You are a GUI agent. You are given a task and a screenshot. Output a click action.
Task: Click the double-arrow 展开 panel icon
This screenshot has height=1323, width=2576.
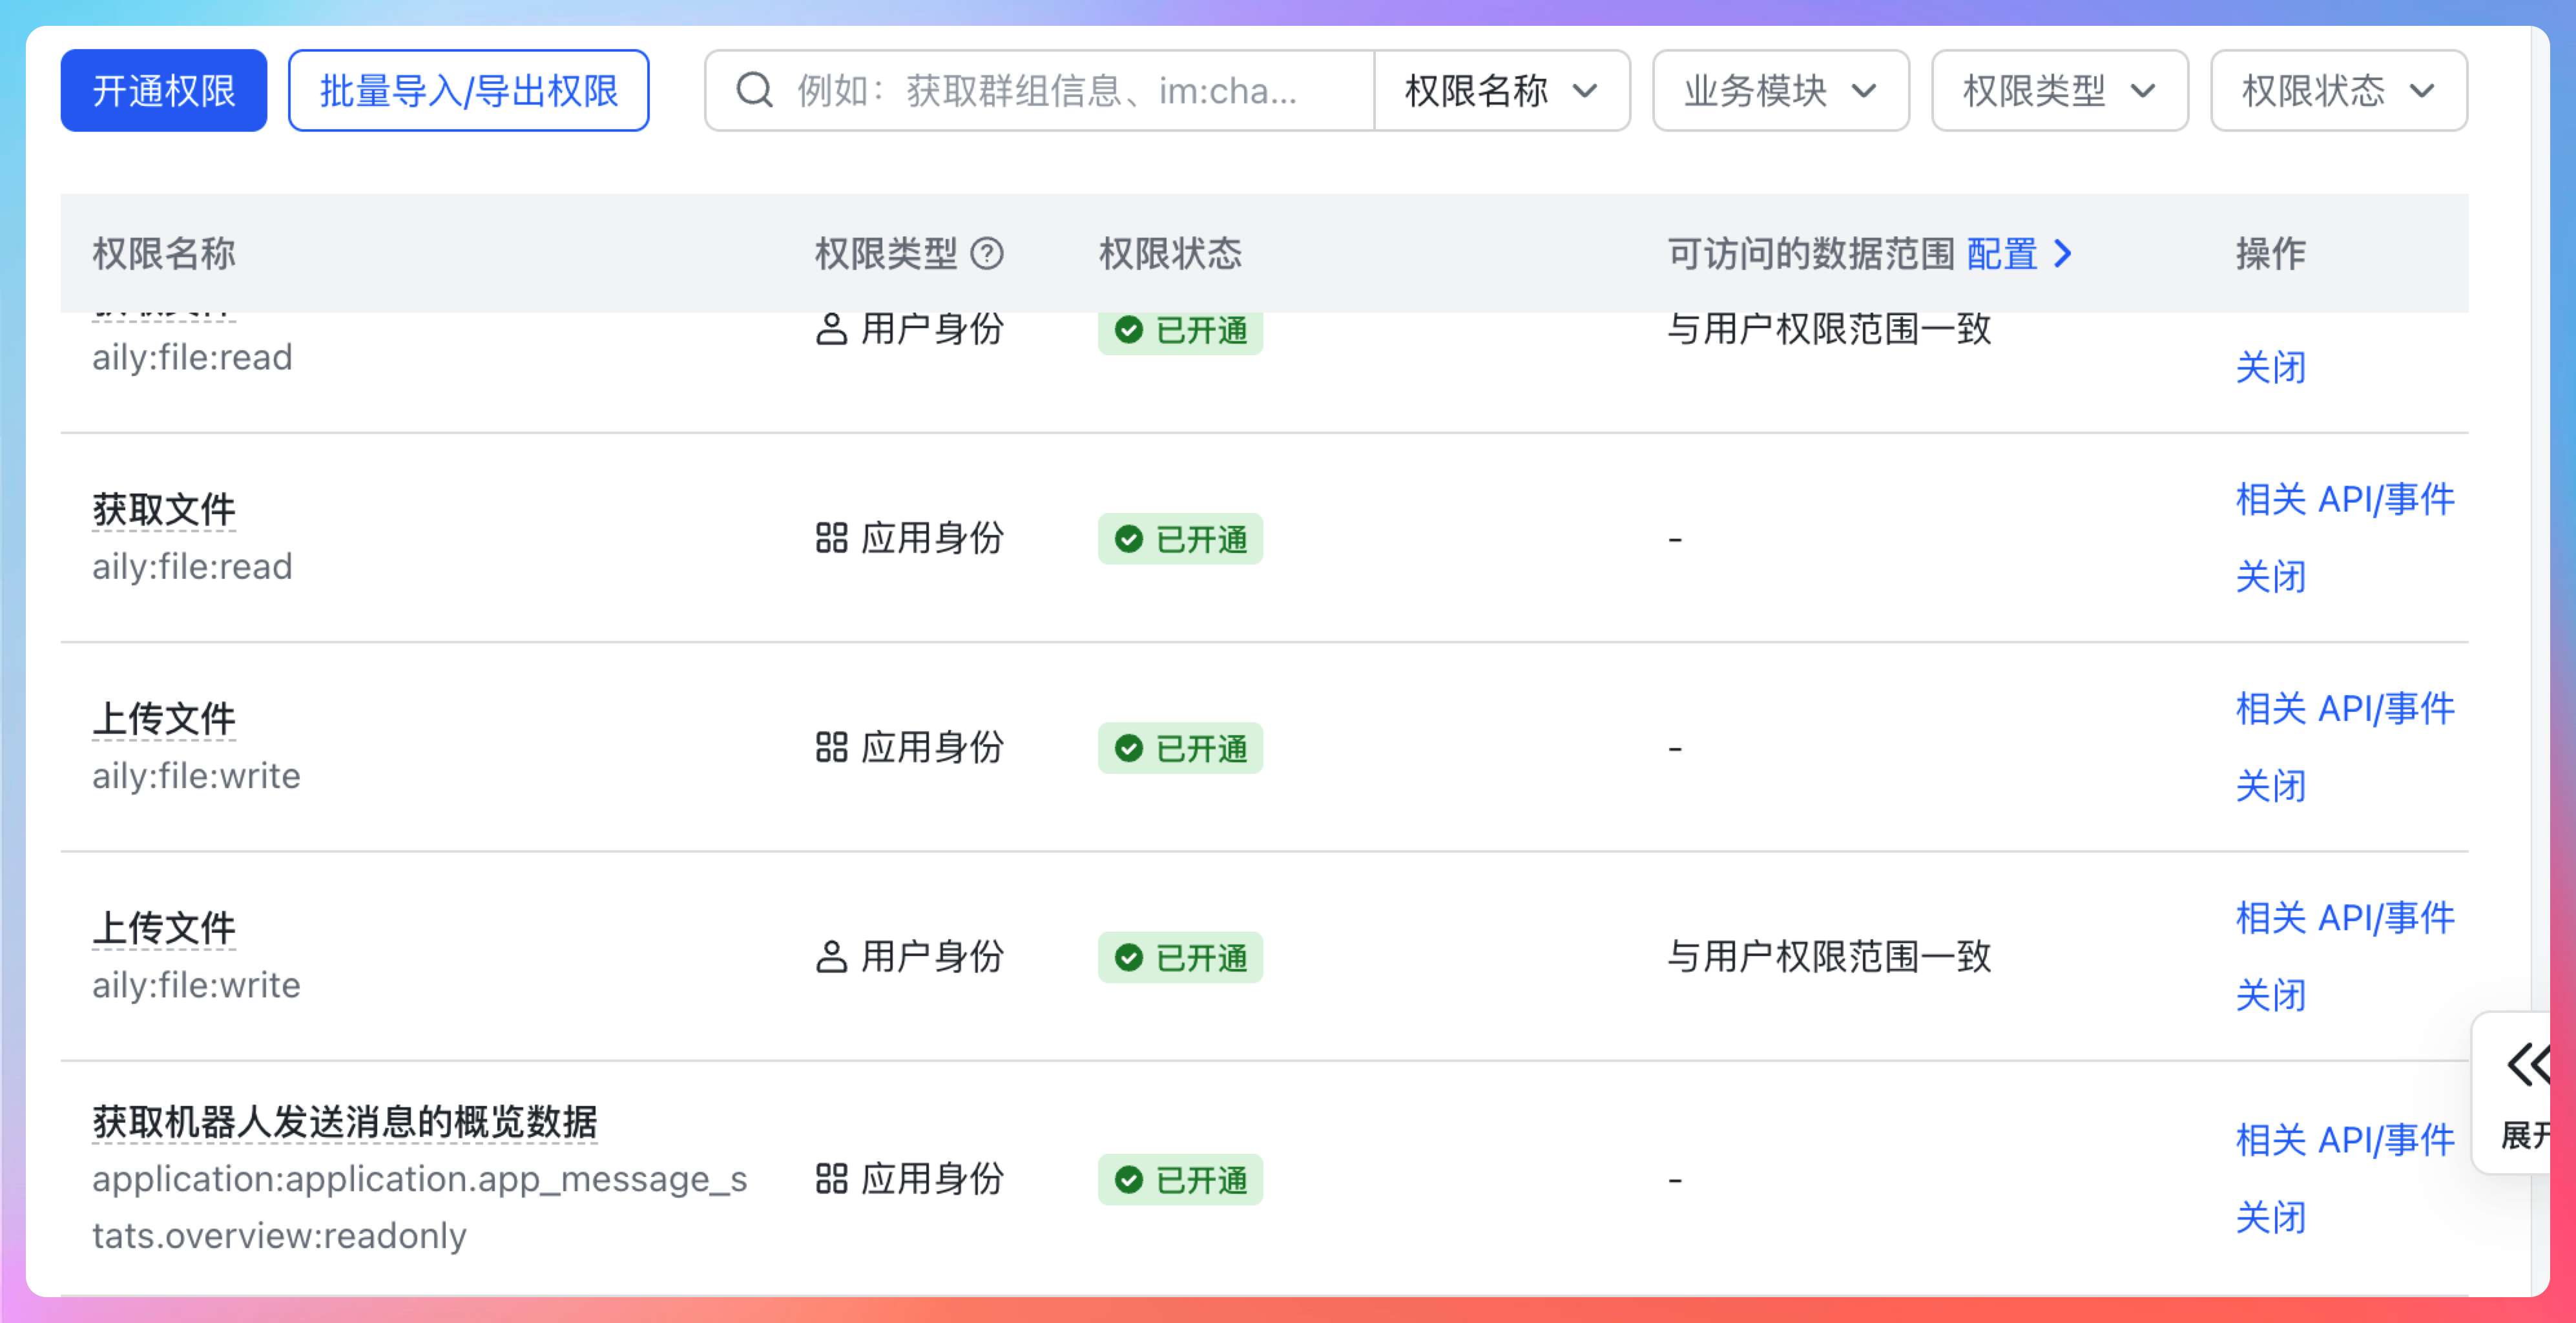[x=2527, y=1064]
